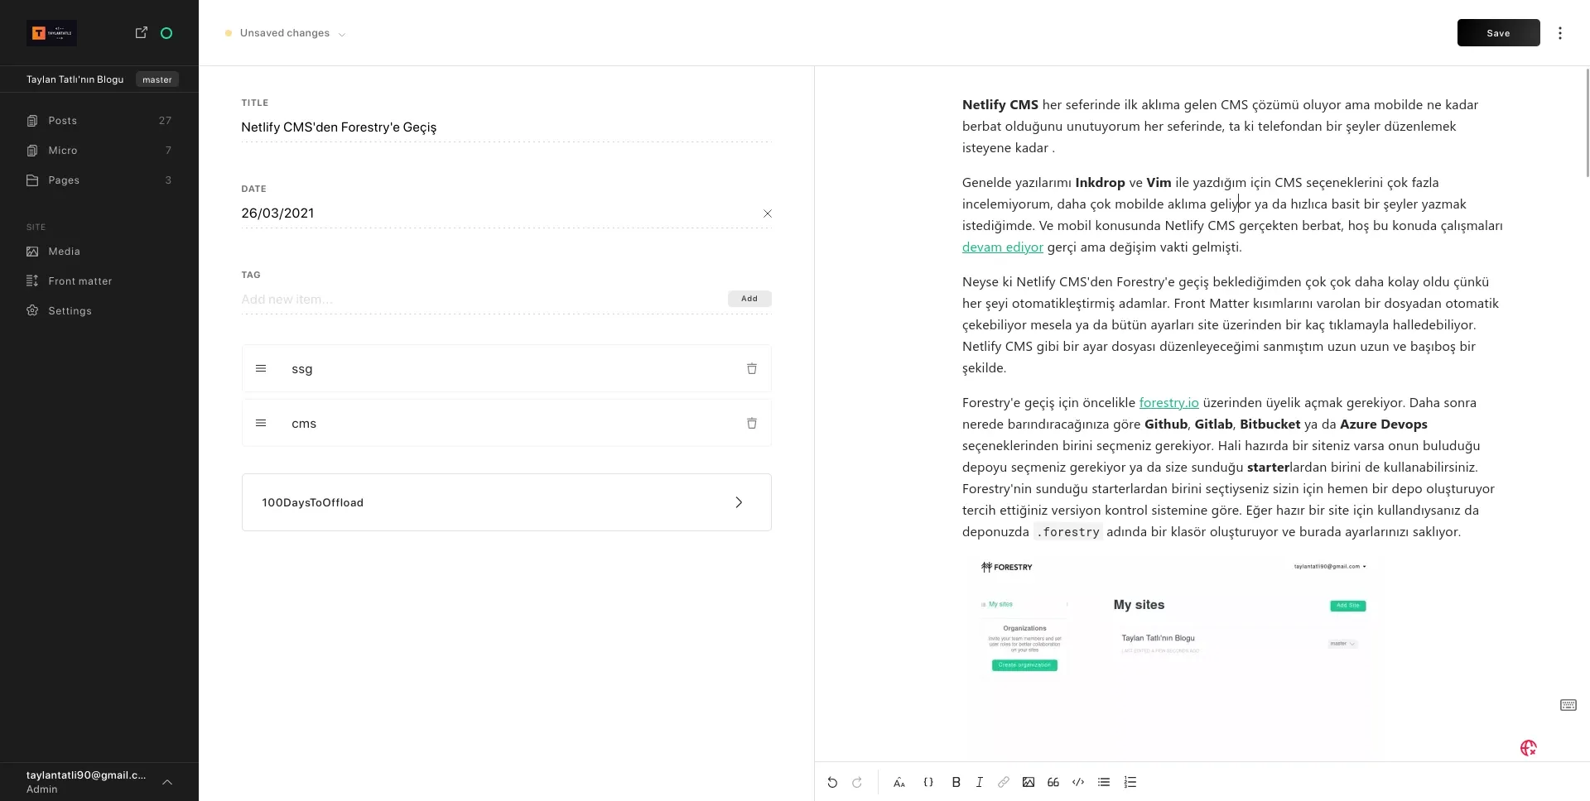
Task: Click the Save button
Action: pos(1498,33)
